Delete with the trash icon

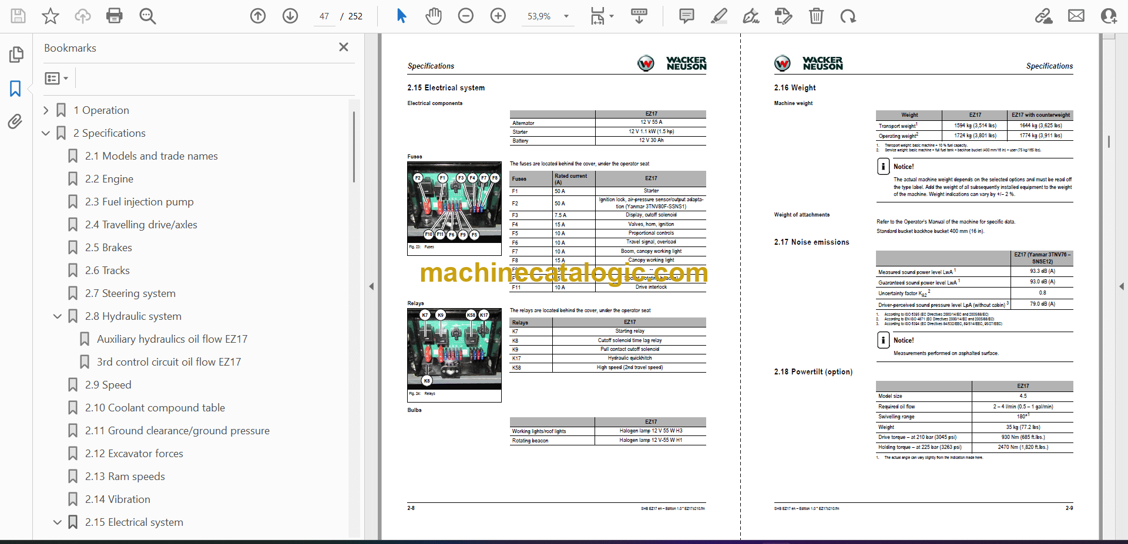click(x=816, y=16)
